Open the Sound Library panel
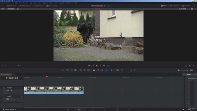 pos(51,6)
